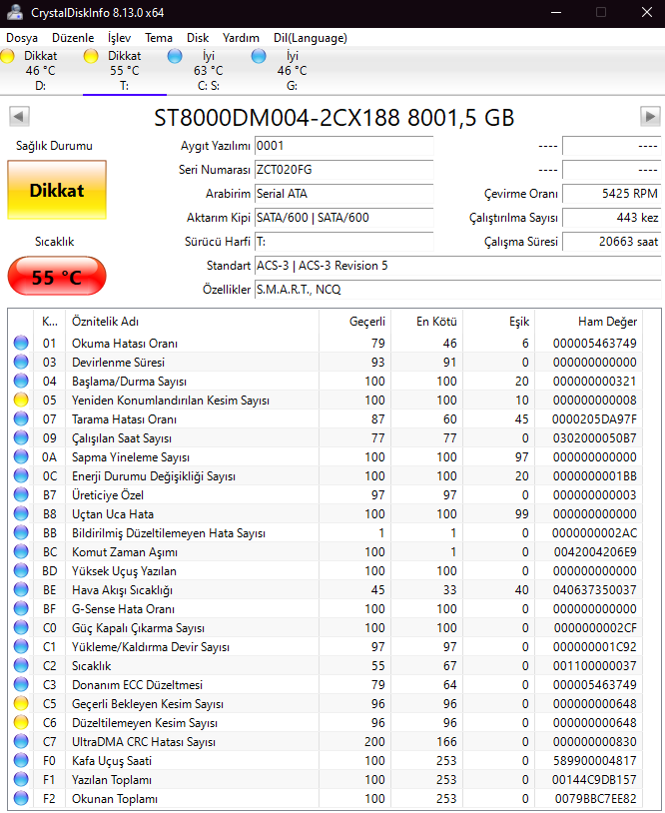Click yellow warning icon for Geçerli Bekleyen Kesim

[21, 703]
